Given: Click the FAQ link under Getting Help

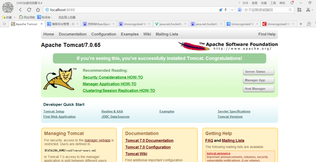Looking at the screenshot, I should 209,141.
